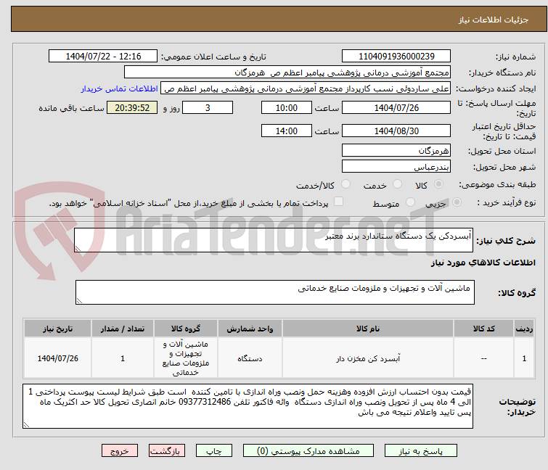Click the table date cell 1404/07/26
The image size is (548, 470).
point(57,358)
